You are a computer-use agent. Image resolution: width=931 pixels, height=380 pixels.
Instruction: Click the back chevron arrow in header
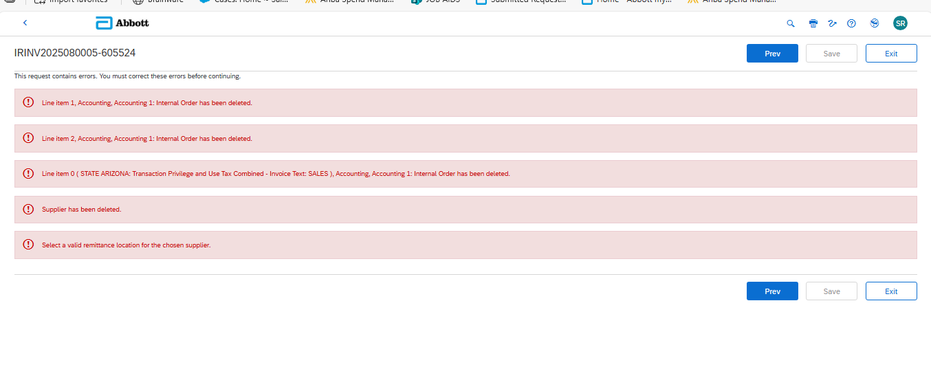[x=25, y=23]
